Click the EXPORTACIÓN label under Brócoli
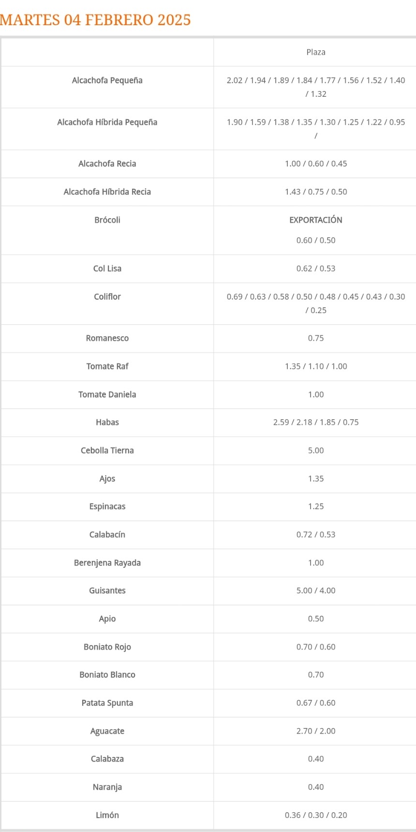Screen dimensions: 416x832 pos(316,220)
